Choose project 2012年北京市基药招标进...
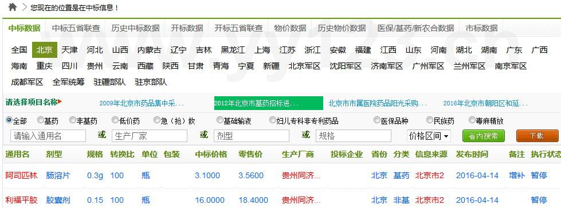 tap(268, 104)
